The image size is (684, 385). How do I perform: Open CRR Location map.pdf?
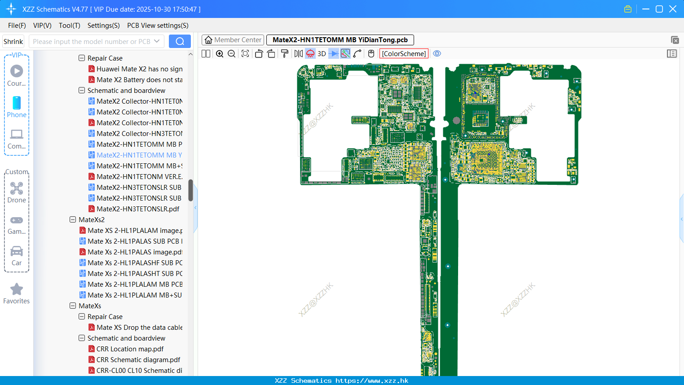click(126, 349)
